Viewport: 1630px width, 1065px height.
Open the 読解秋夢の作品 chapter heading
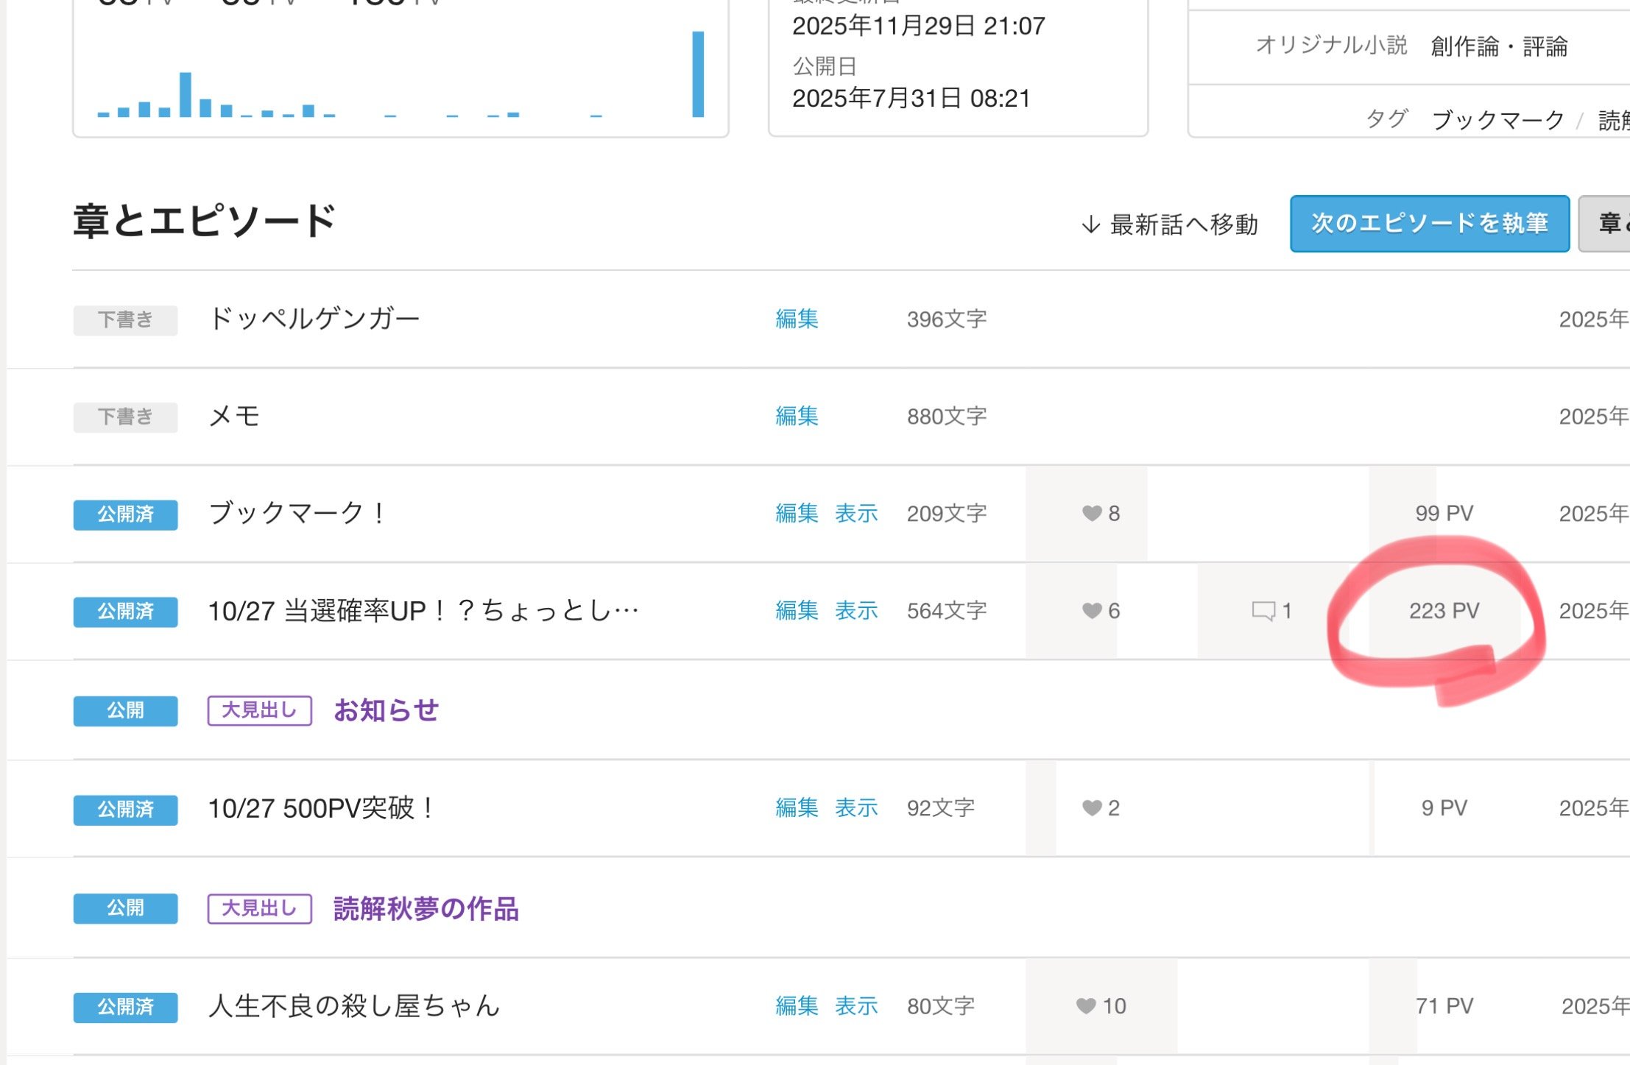point(426,908)
